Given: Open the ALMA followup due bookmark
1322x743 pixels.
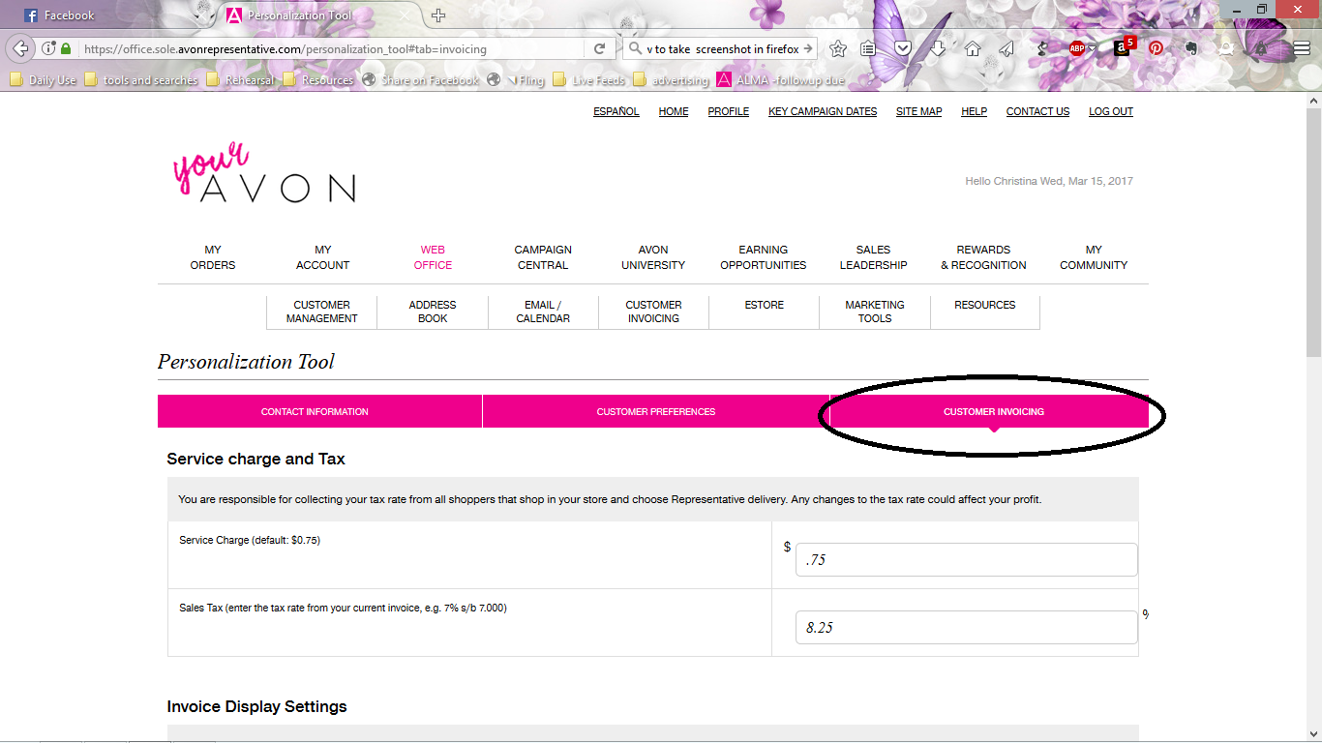Looking at the screenshot, I should [781, 80].
